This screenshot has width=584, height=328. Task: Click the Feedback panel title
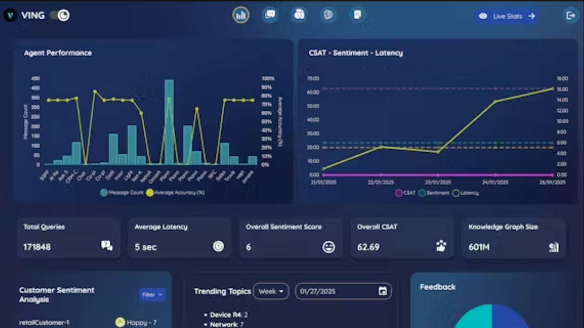pos(438,287)
